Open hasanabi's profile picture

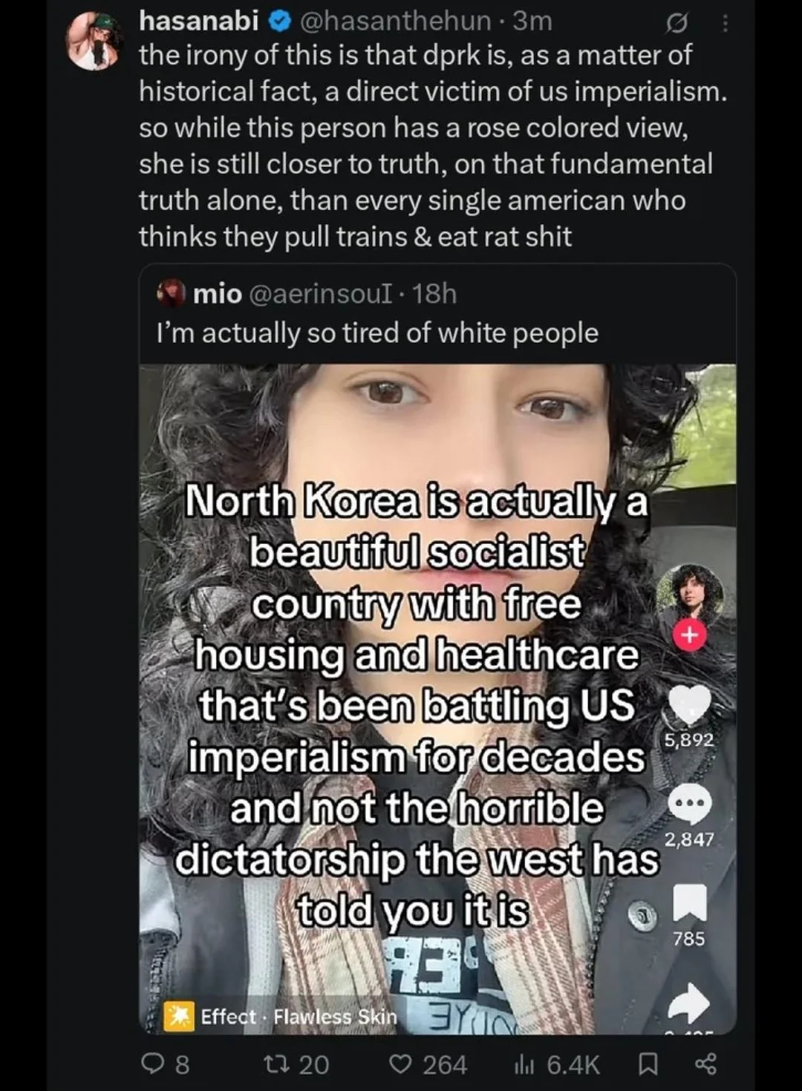click(92, 42)
